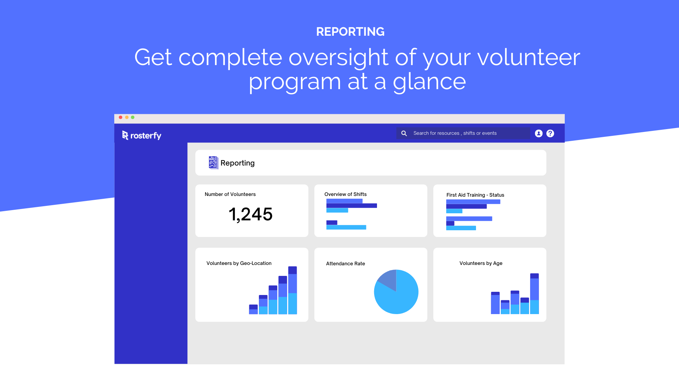679x382 pixels.
Task: Open the help question mark icon
Action: click(x=550, y=133)
